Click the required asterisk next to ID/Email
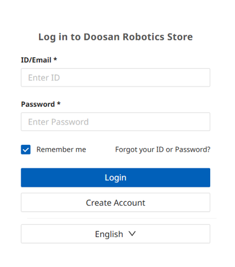This screenshot has height=267, width=235. click(55, 59)
